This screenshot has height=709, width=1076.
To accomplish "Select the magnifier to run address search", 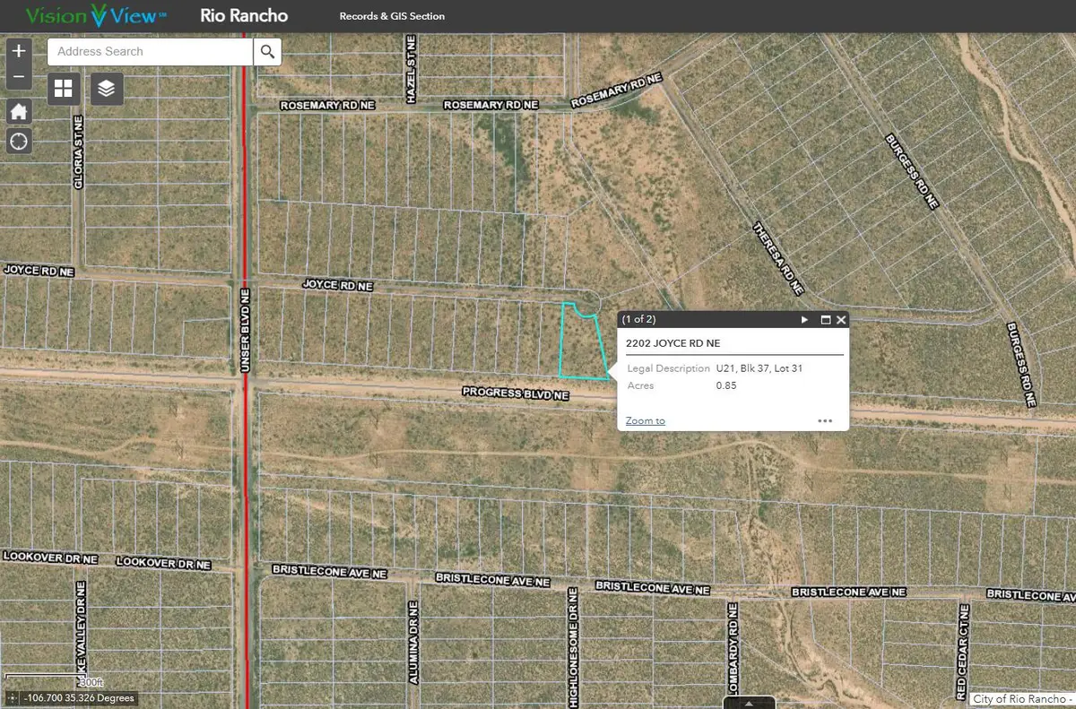I will (x=267, y=51).
